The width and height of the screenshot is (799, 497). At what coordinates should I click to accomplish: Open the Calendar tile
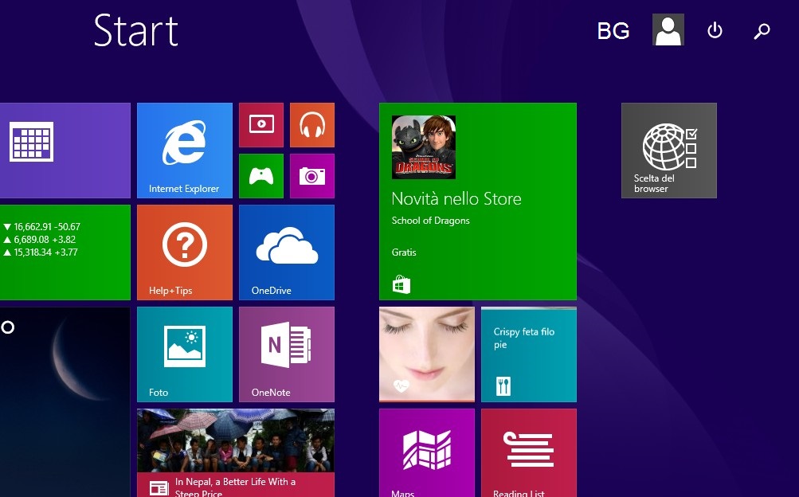[65, 151]
